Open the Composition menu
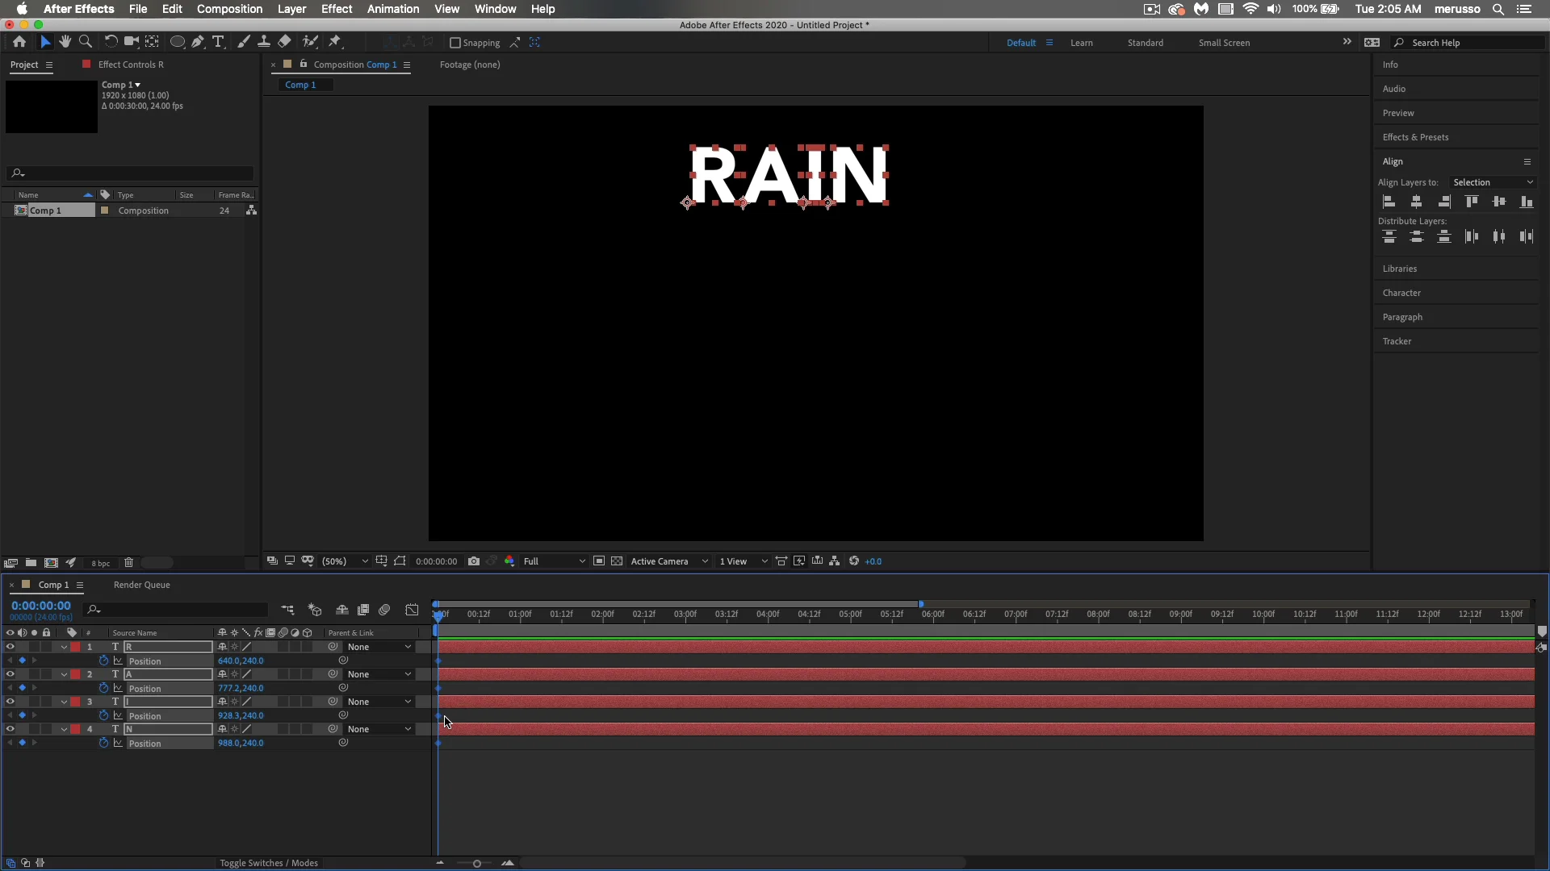Screen dimensions: 1550x871 click(229, 9)
